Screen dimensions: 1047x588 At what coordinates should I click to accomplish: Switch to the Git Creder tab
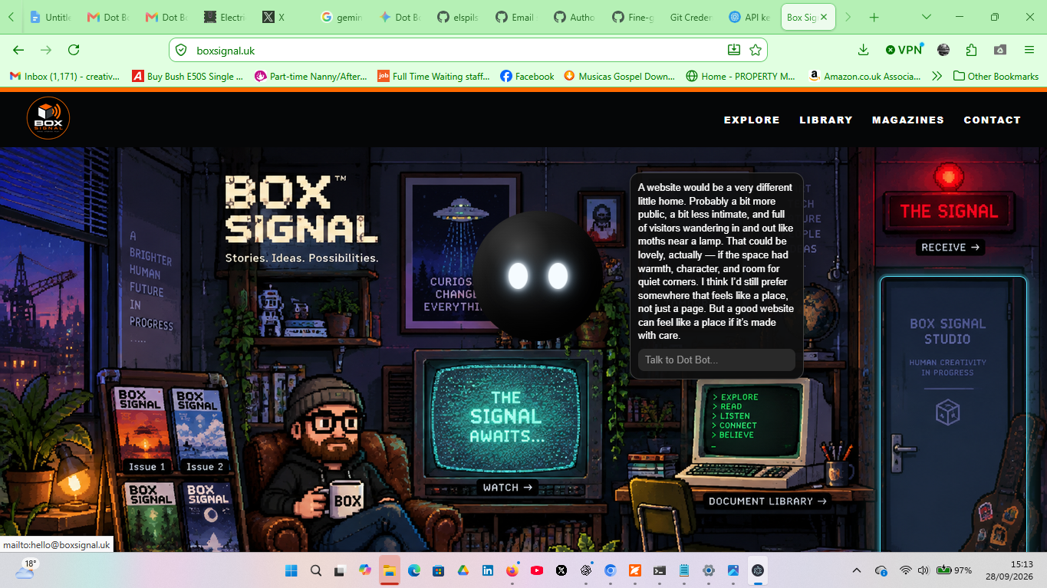point(691,17)
